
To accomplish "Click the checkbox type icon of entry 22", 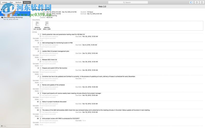I will (40, 102).
